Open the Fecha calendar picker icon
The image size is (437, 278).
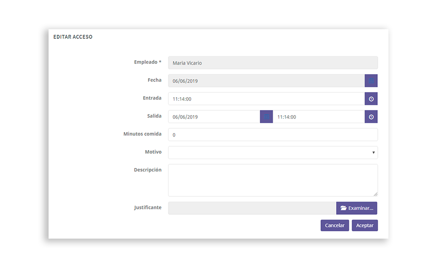click(371, 81)
